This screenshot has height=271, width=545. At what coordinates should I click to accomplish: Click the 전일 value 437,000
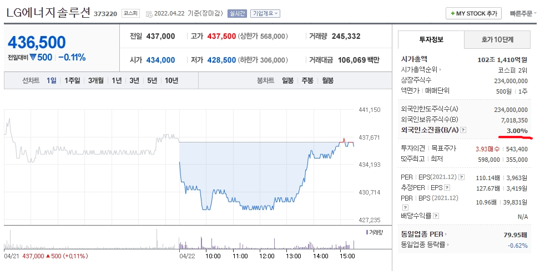tap(160, 36)
